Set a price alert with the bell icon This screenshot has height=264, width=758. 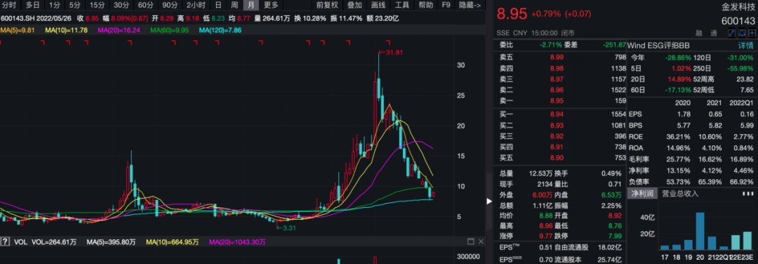(x=742, y=33)
